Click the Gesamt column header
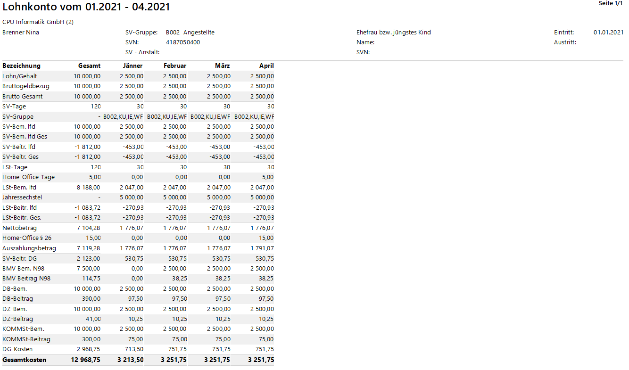629x370 pixels. [89, 66]
